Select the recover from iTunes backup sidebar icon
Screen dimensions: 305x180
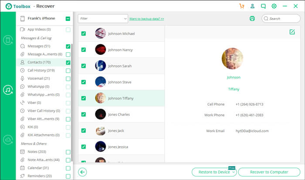point(8,90)
